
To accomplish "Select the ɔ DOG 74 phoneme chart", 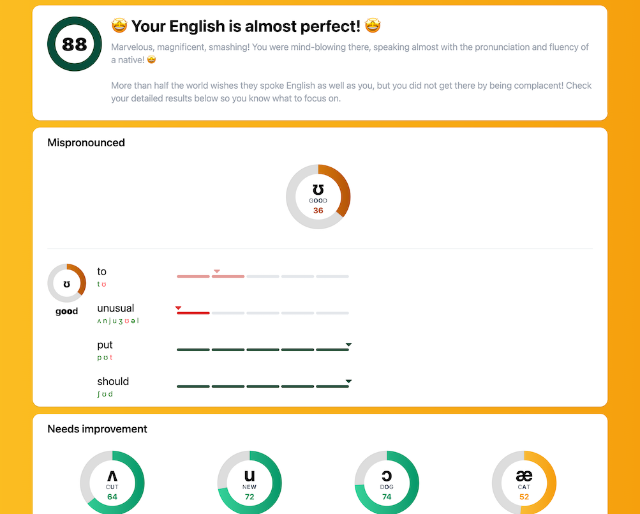I will [387, 482].
